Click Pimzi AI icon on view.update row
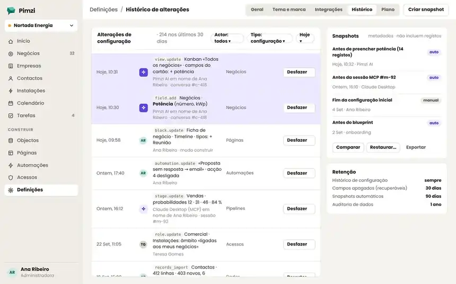The height and width of the screenshot is (284, 456). [x=143, y=72]
